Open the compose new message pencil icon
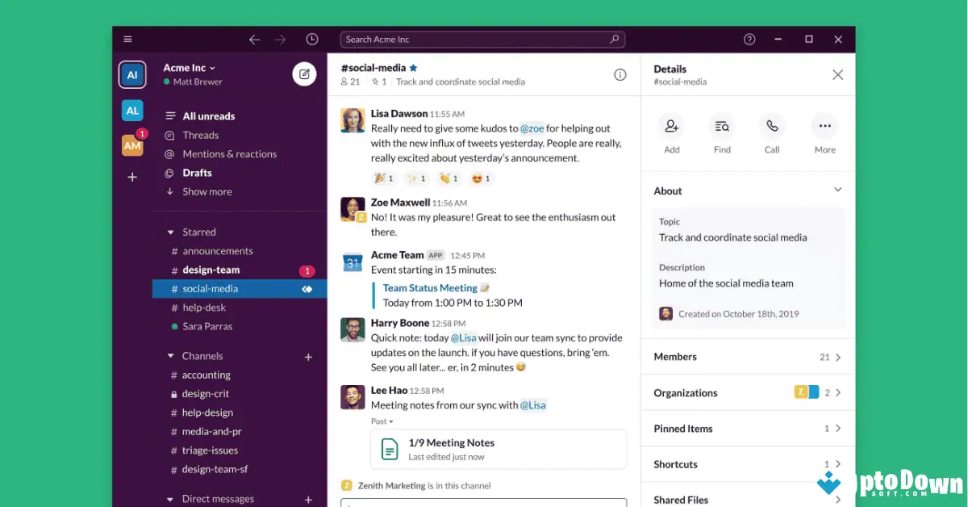This screenshot has width=968, height=507. click(304, 73)
